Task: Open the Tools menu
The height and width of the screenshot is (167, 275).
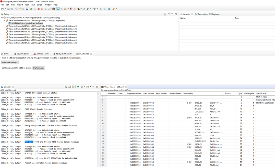Action: coord(27,5)
